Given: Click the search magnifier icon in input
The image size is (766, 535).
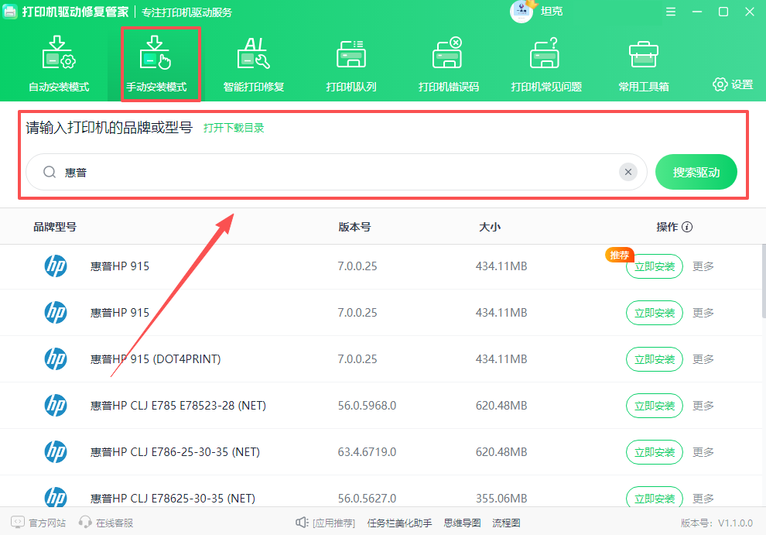Looking at the screenshot, I should pyautogui.click(x=50, y=172).
